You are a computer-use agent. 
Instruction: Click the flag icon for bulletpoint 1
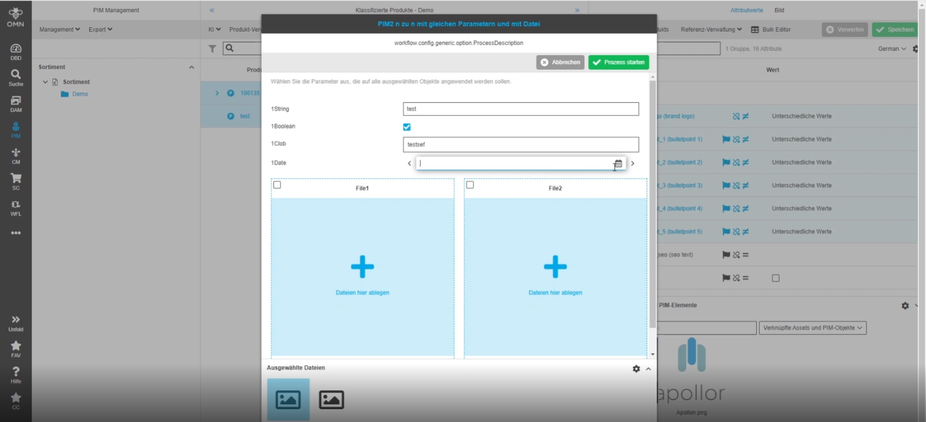click(726, 139)
